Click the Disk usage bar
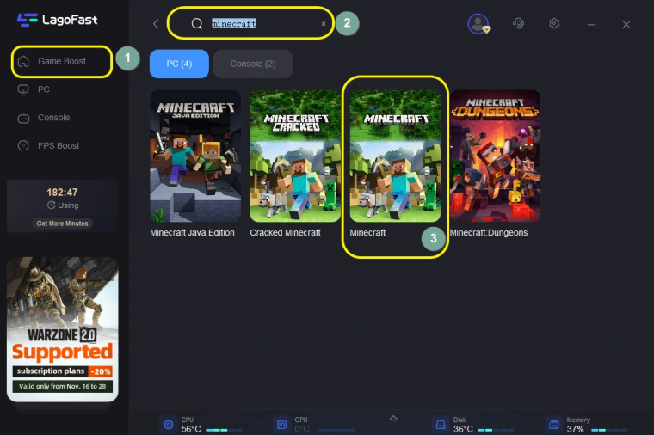Image resolution: width=654 pixels, height=435 pixels. click(496, 430)
